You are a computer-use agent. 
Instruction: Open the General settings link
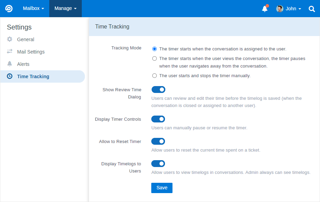25,39
